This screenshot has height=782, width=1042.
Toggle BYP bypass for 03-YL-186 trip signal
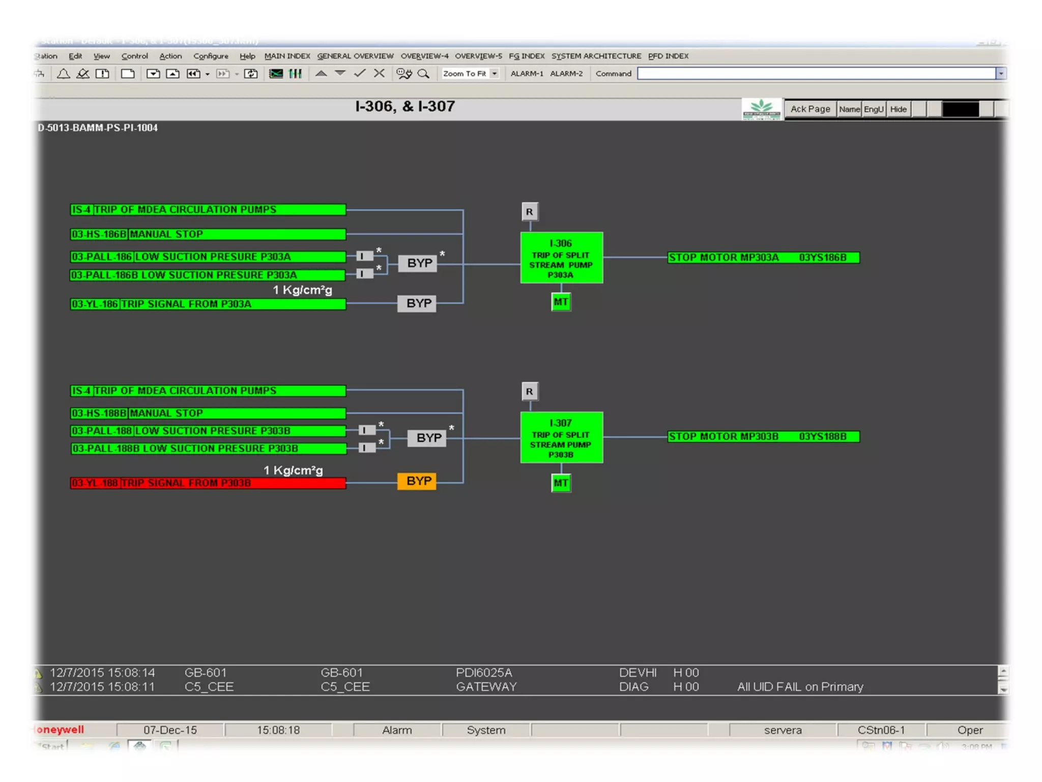click(417, 303)
